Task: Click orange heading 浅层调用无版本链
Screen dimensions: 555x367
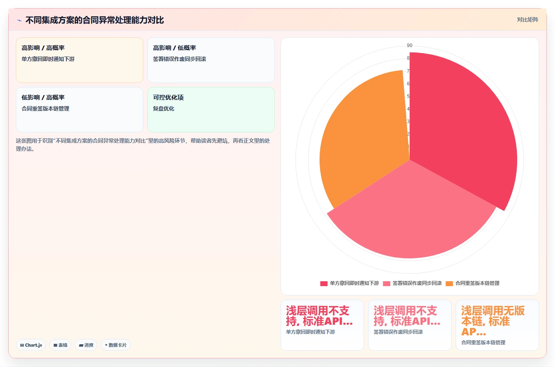Action: tap(493, 321)
